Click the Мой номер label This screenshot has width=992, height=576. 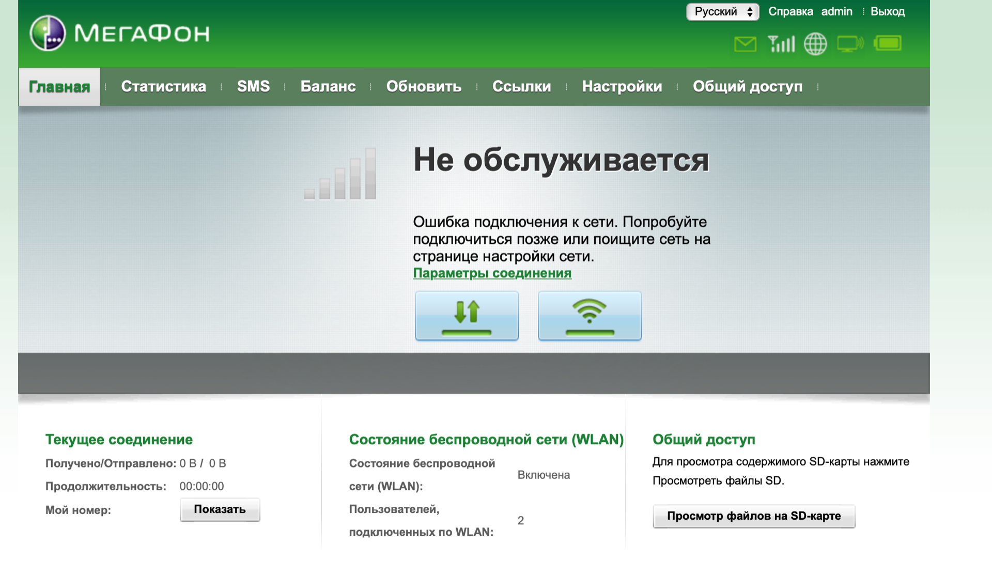coord(78,510)
